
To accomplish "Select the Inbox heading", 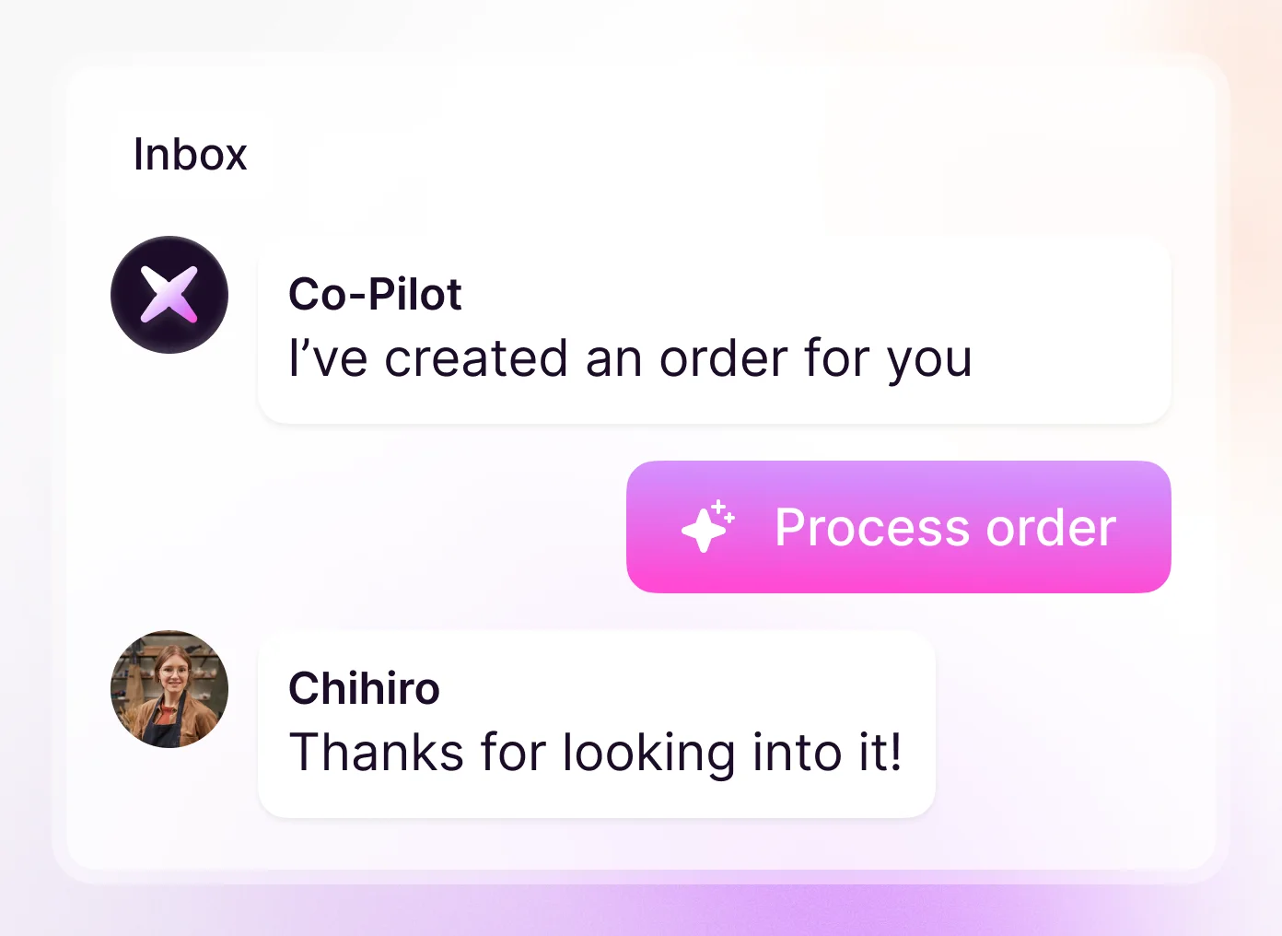I will [191, 154].
